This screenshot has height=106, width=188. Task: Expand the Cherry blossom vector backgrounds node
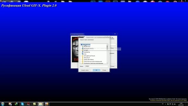click(81, 62)
